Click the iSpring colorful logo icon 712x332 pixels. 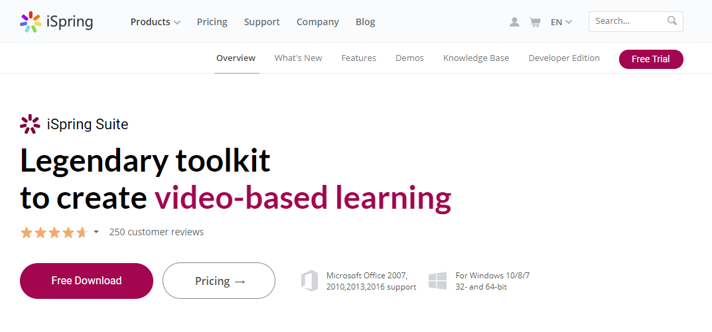(31, 22)
